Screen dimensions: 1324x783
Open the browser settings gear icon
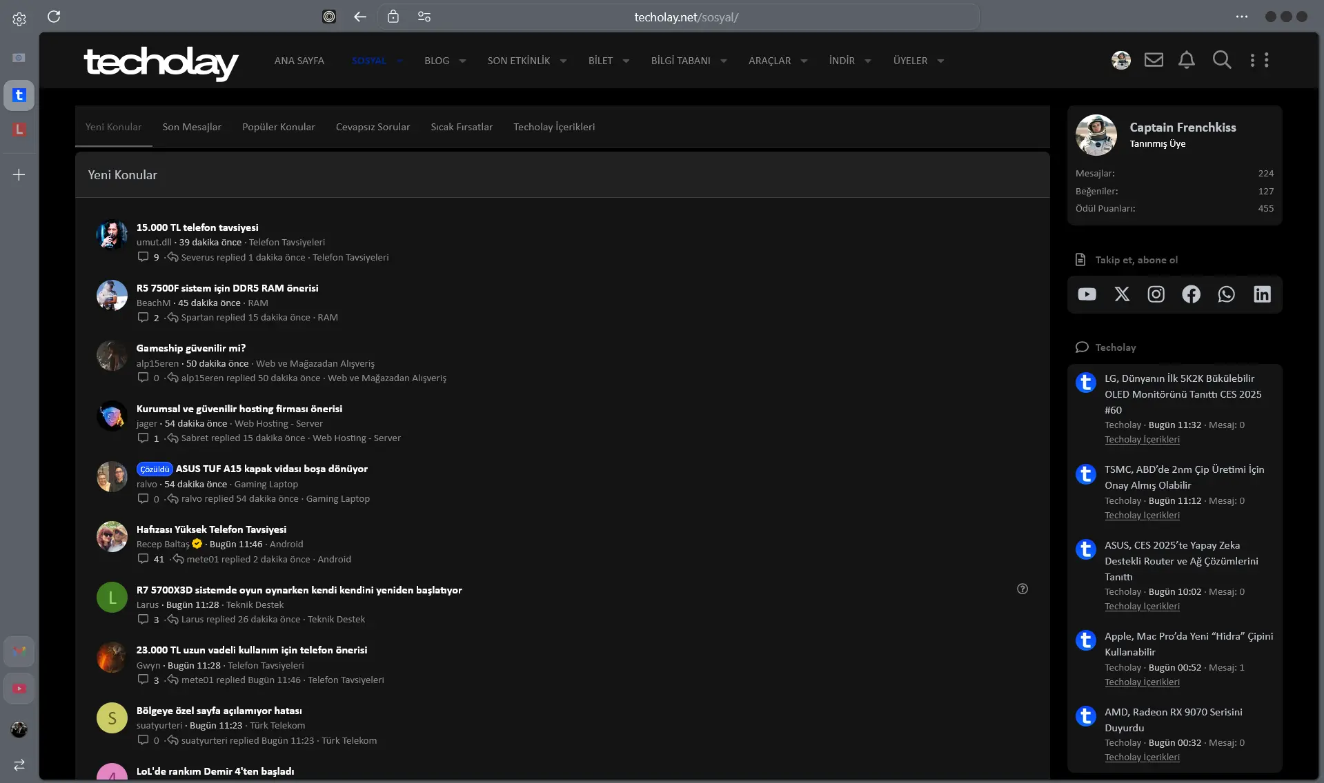point(19,19)
